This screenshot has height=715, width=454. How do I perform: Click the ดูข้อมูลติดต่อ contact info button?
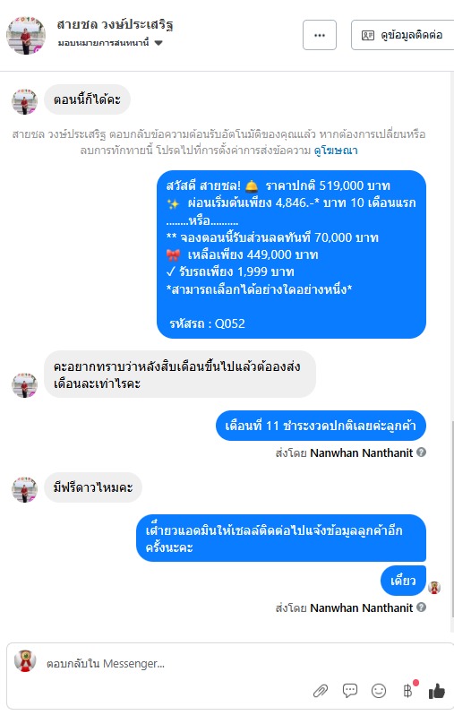tap(402, 35)
